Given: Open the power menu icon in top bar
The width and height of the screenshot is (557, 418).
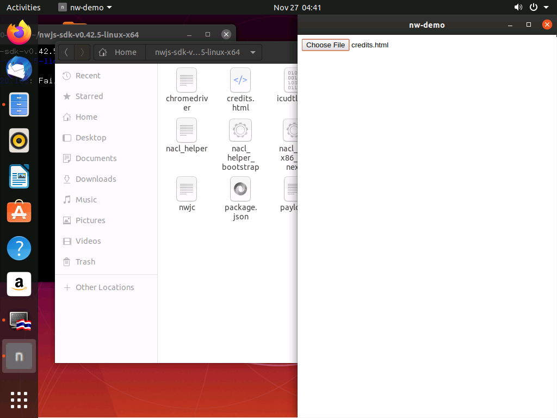Looking at the screenshot, I should (x=533, y=7).
